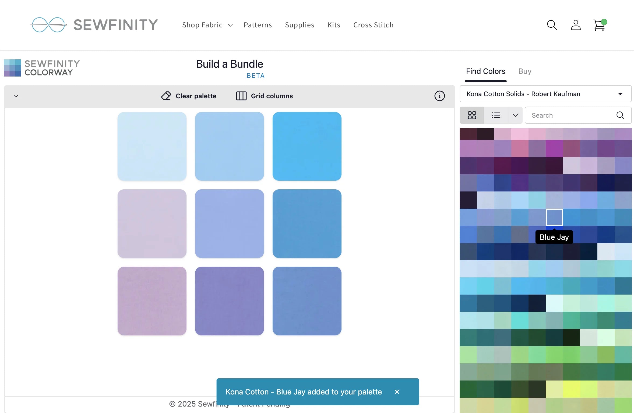Select the highlighted Blue Jay swatch
Image resolution: width=634 pixels, height=413 pixels.
(554, 217)
